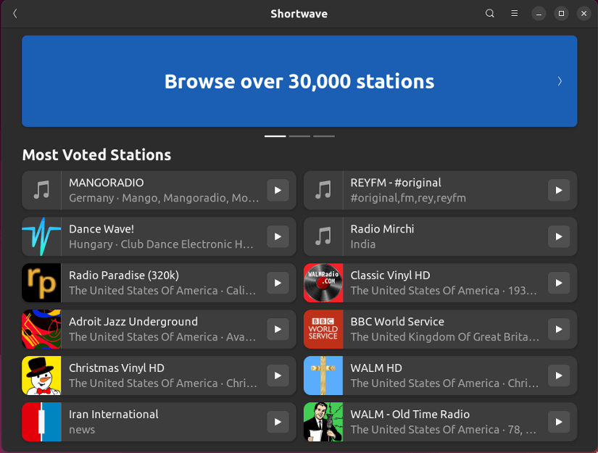The width and height of the screenshot is (598, 453).
Task: Click the Adroit Jazz Underground artwork
Action: (x=41, y=329)
